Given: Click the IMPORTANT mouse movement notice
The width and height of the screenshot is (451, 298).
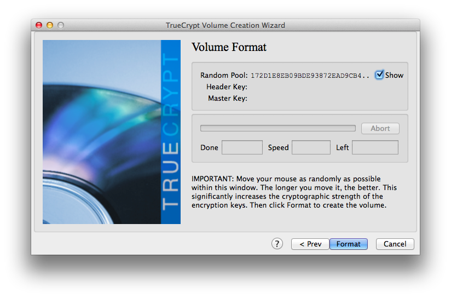Looking at the screenshot, I should (294, 192).
